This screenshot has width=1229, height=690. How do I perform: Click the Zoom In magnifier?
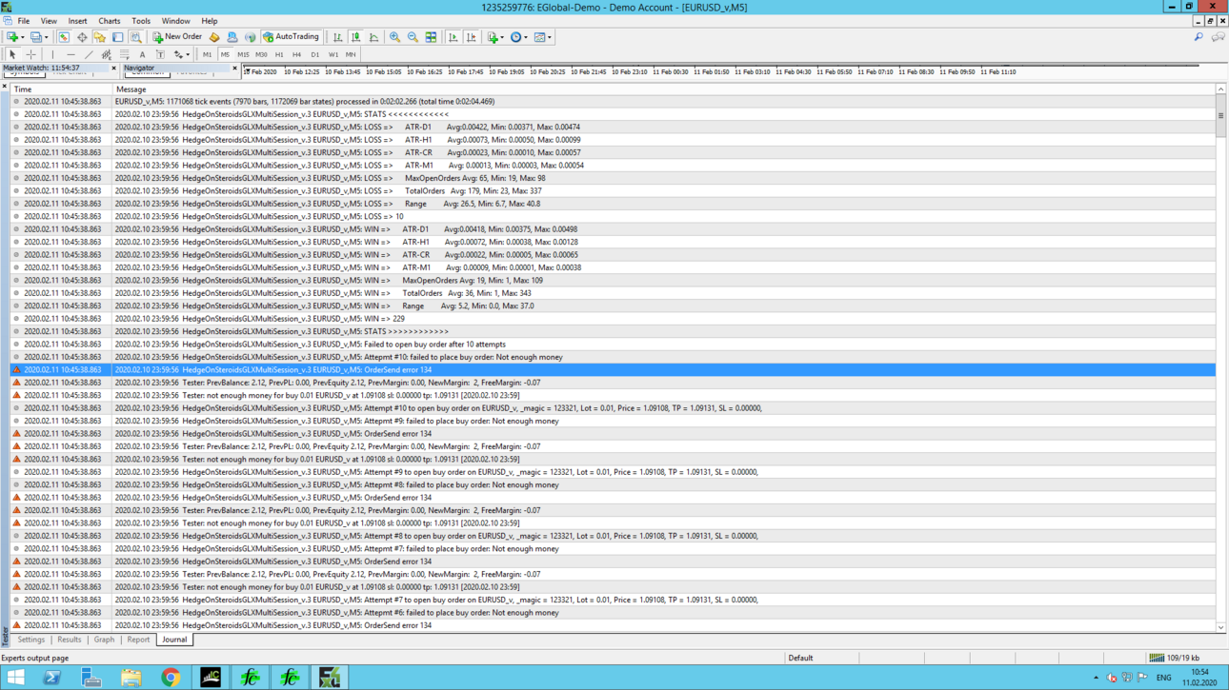(x=394, y=37)
